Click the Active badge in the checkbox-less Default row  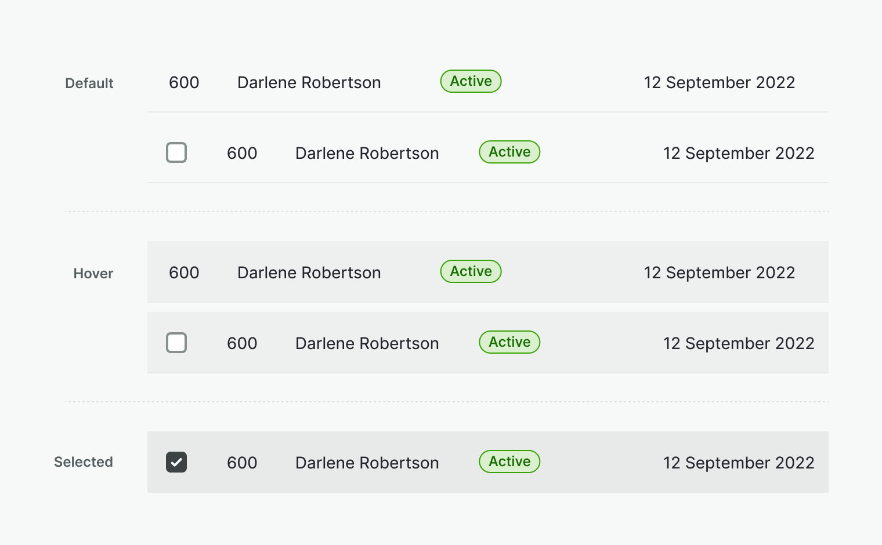coord(471,81)
